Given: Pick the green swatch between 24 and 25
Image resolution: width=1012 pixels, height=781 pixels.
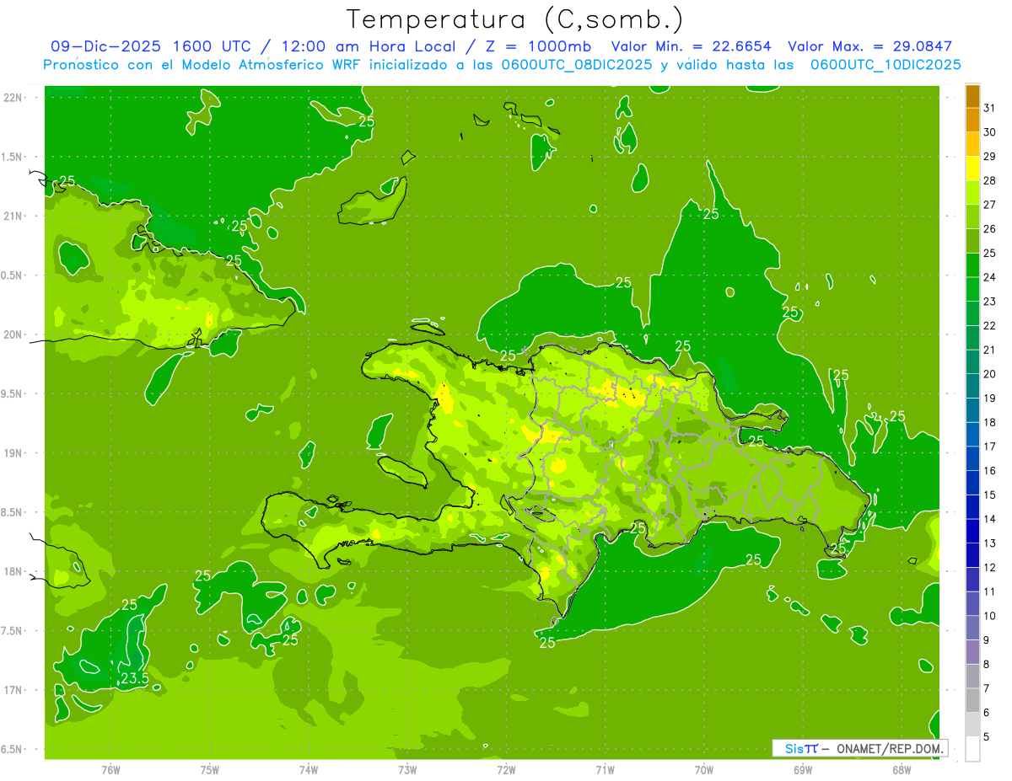Looking at the screenshot, I should pyautogui.click(x=972, y=265).
